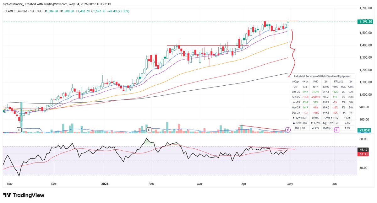Image resolution: width=377 pixels, height=203 pixels.
Task: Click the 18% ROE value for Dec-24
Action: click(343, 112)
